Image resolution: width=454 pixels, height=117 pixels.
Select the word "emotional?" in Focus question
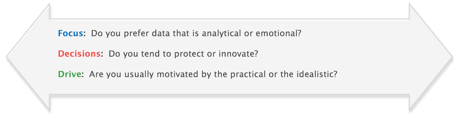click(x=278, y=33)
